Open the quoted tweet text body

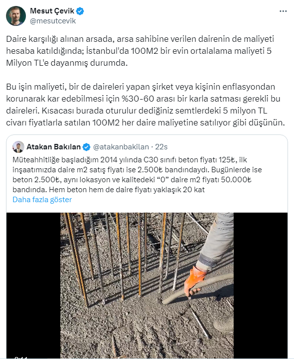tap(137, 174)
